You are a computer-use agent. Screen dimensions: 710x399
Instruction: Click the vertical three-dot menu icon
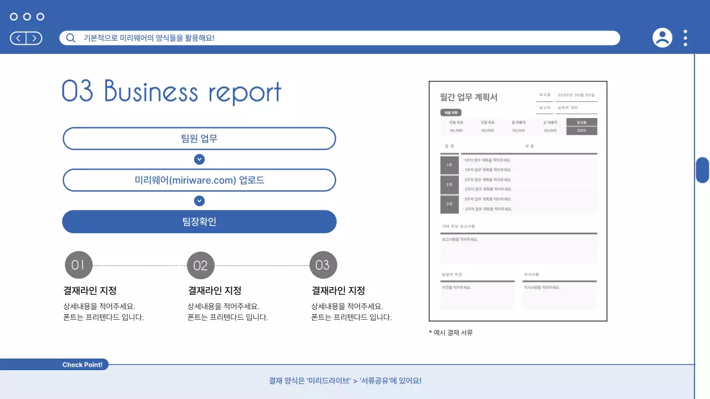point(685,38)
